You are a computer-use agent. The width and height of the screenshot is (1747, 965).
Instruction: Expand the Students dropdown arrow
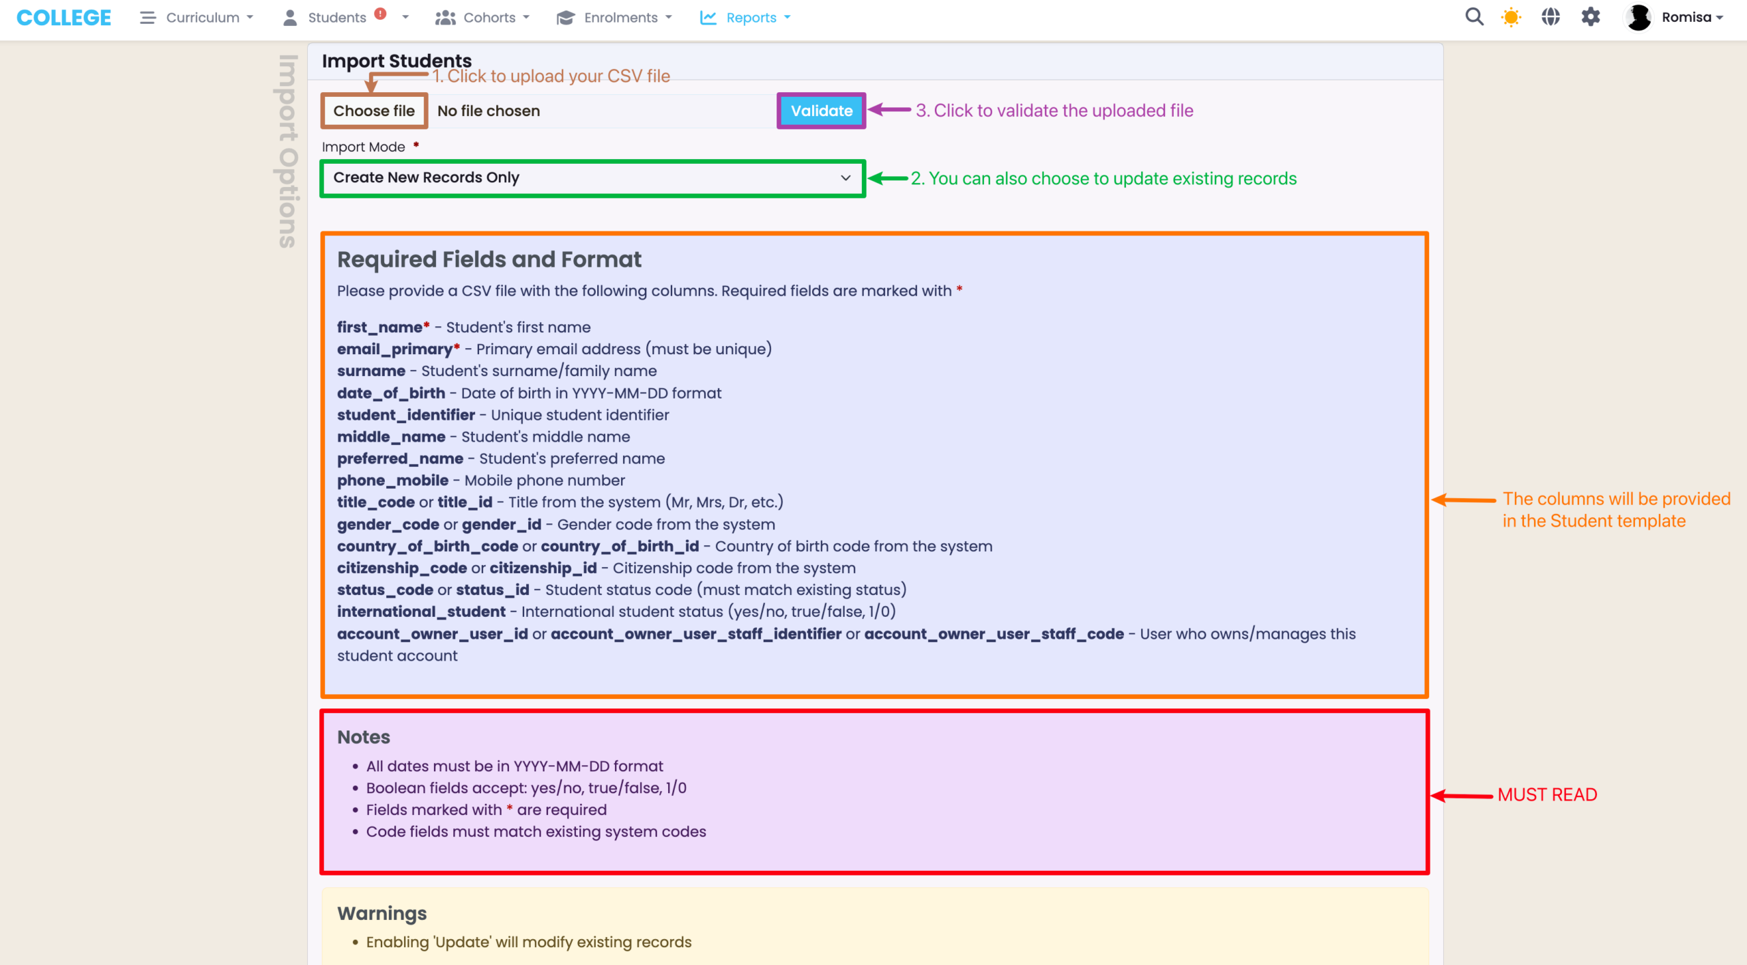(405, 18)
